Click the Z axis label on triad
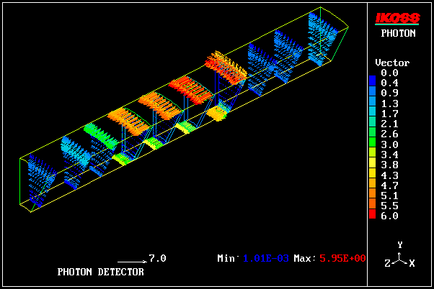 pos(387,264)
